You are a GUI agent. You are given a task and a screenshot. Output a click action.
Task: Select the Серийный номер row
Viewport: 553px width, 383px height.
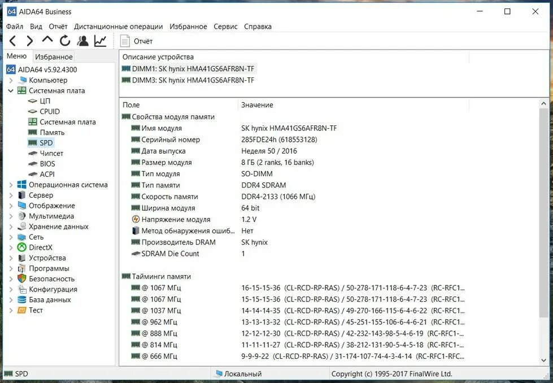coord(294,140)
